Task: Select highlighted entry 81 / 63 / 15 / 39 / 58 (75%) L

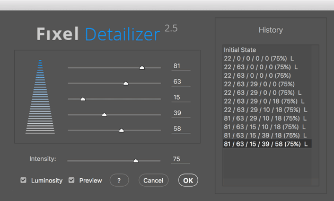Action: [x=267, y=144]
